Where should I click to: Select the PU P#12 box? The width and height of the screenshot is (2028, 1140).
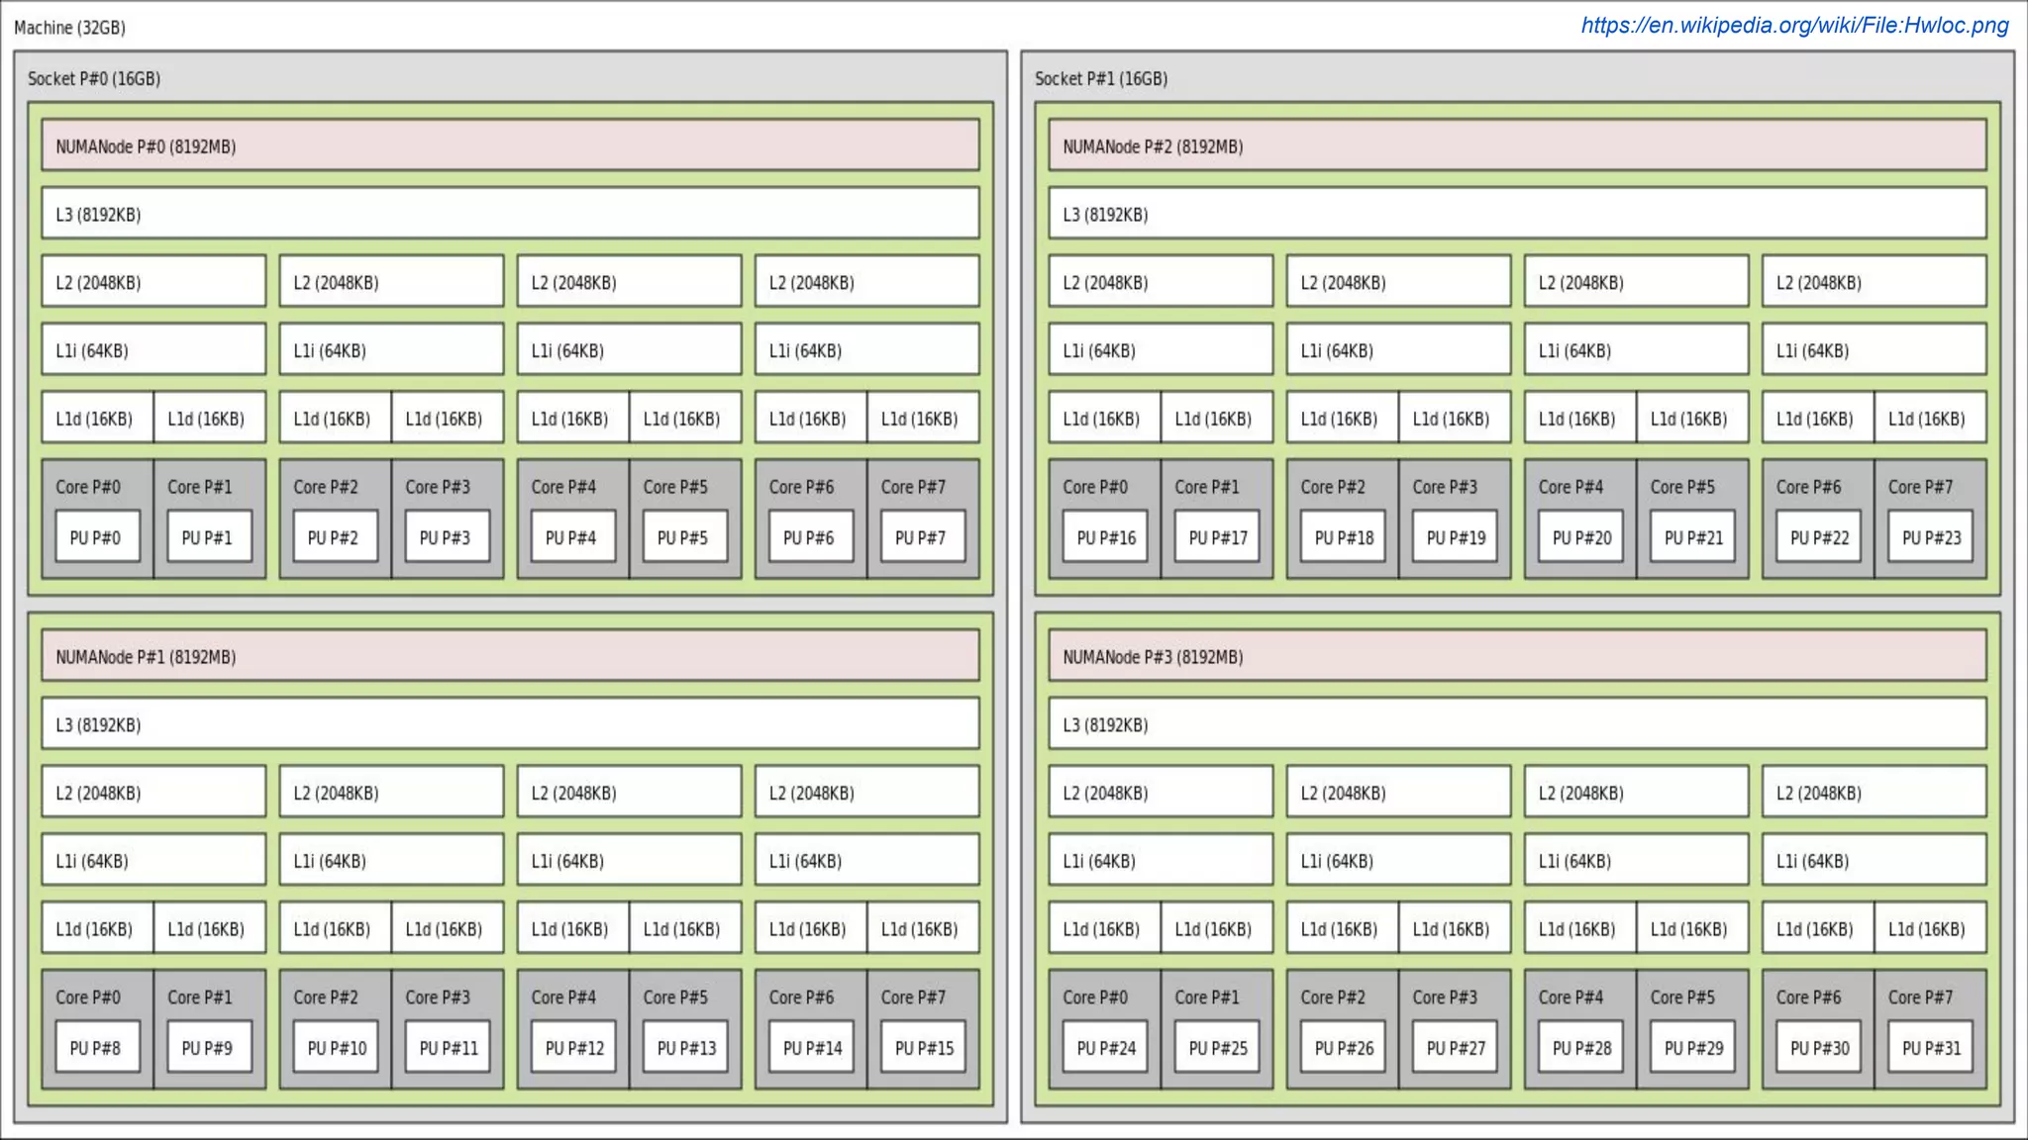pos(573,1048)
